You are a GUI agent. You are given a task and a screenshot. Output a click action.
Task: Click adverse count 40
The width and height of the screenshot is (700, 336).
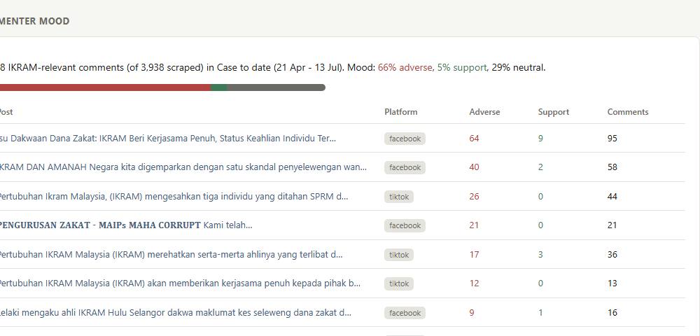(x=474, y=167)
